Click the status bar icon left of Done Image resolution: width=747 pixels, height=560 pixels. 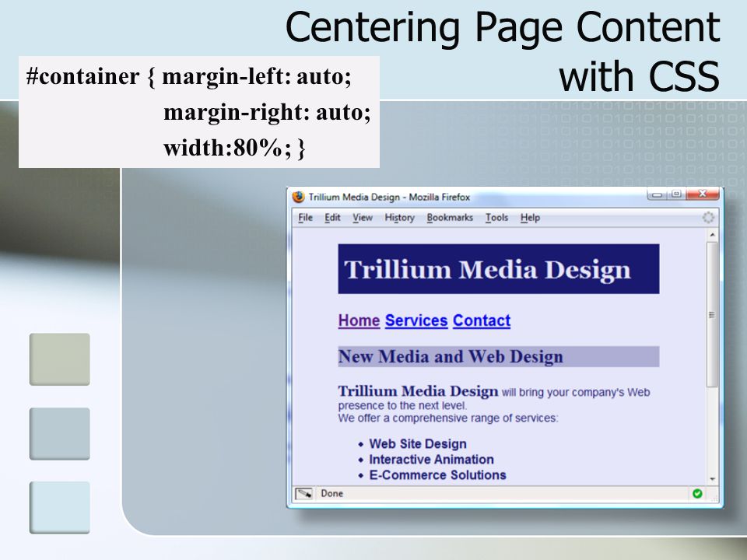[304, 493]
